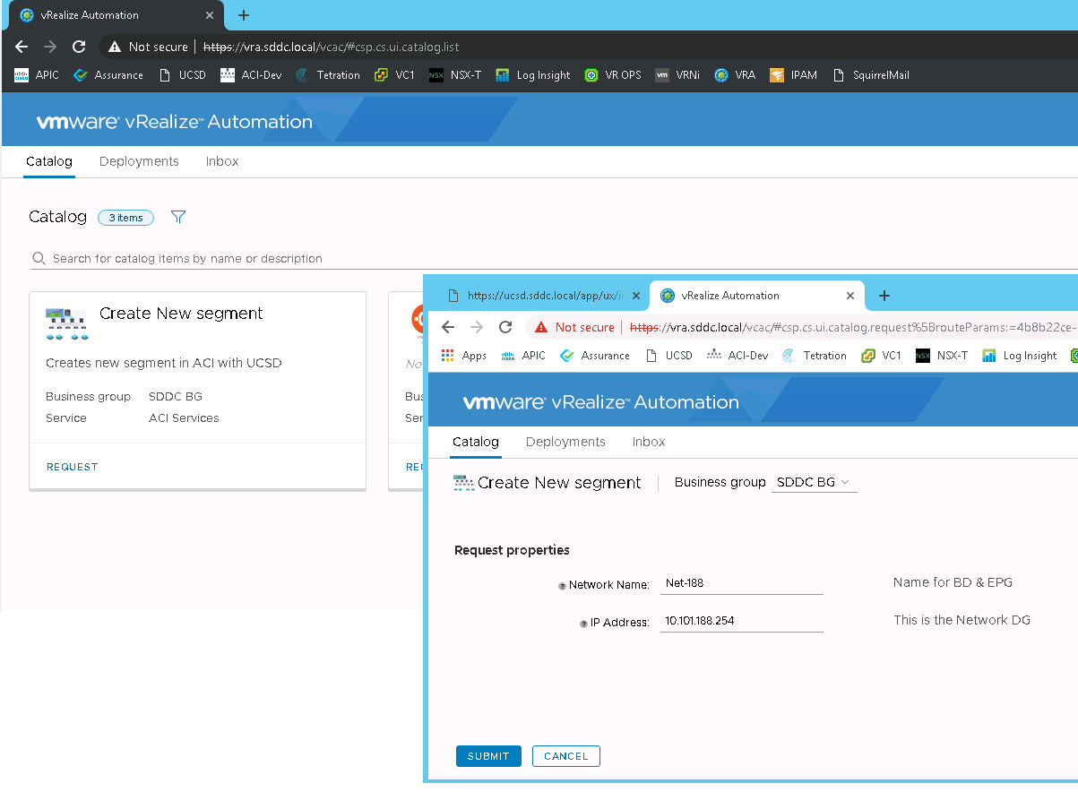Go back in the front browser window
1078x792 pixels.
[448, 327]
